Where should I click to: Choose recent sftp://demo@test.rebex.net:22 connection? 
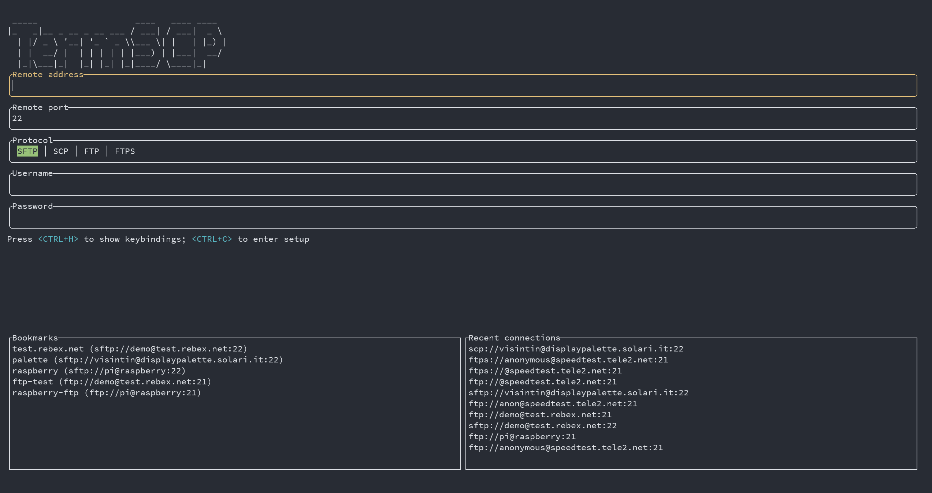point(542,426)
